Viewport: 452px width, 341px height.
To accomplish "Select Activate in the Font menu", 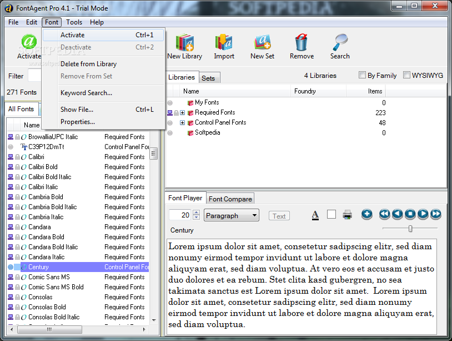I will [x=103, y=35].
